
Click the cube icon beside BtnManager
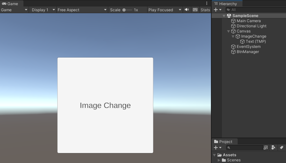[x=233, y=52]
